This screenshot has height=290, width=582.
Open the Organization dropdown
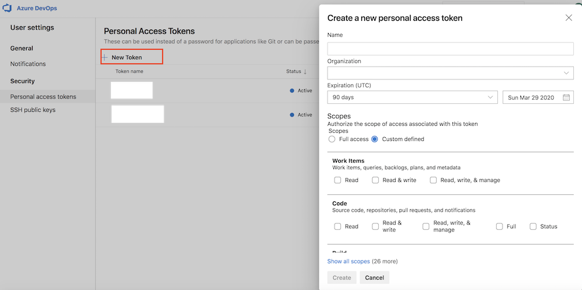tap(450, 73)
